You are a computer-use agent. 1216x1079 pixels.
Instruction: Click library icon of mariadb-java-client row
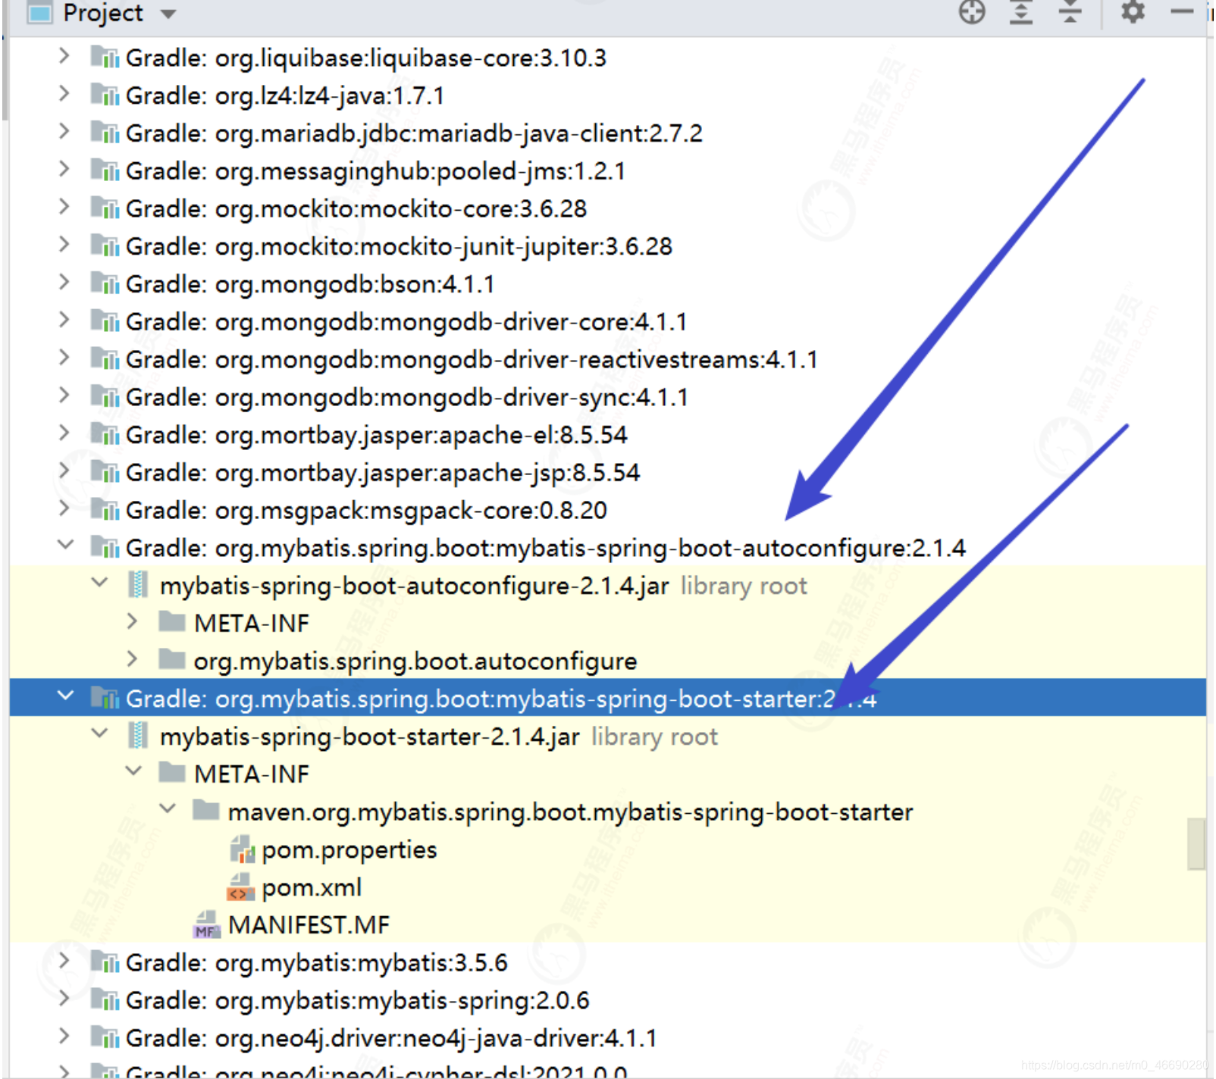pyautogui.click(x=105, y=133)
